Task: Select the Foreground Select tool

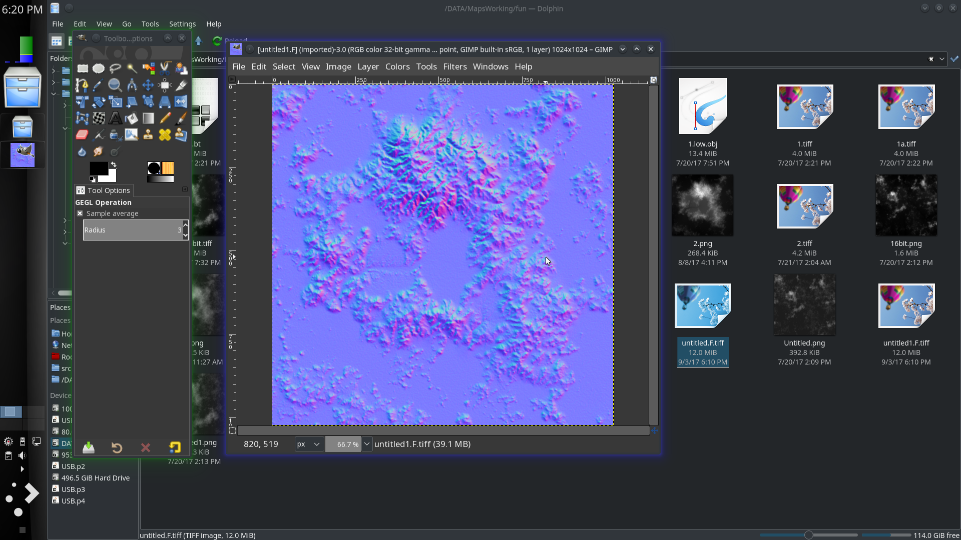Action: [181, 68]
